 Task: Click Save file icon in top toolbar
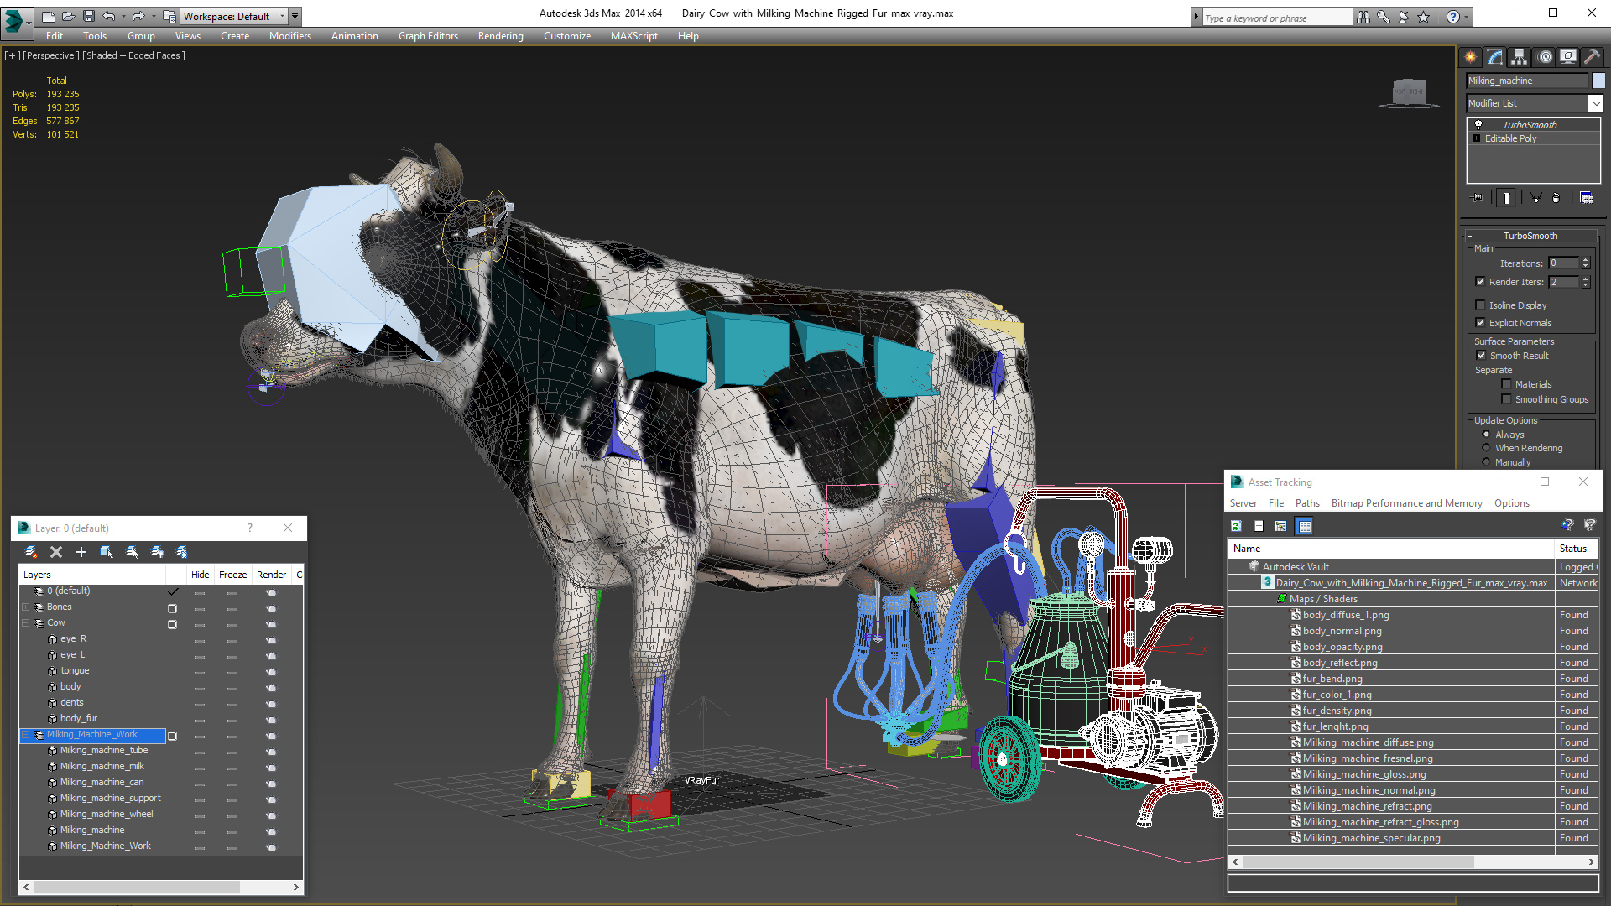pos(89,16)
